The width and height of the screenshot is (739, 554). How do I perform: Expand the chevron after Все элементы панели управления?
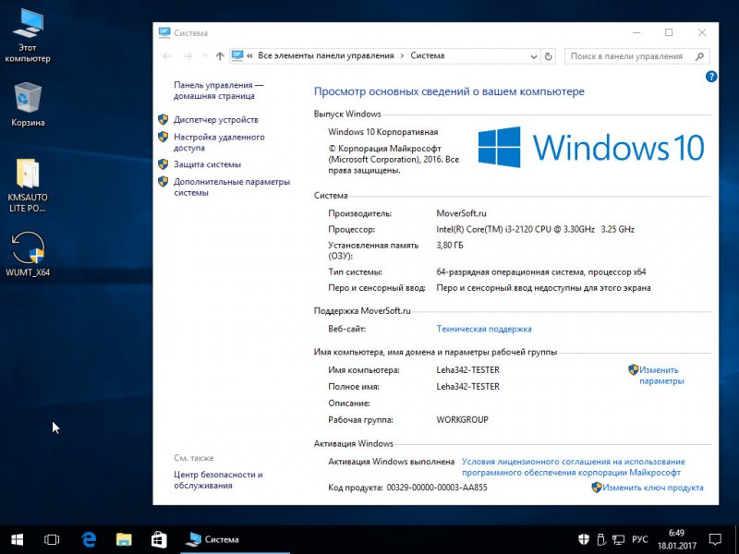[x=402, y=55]
